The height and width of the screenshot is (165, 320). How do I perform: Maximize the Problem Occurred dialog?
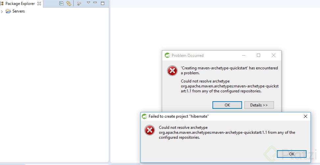coord(258,55)
